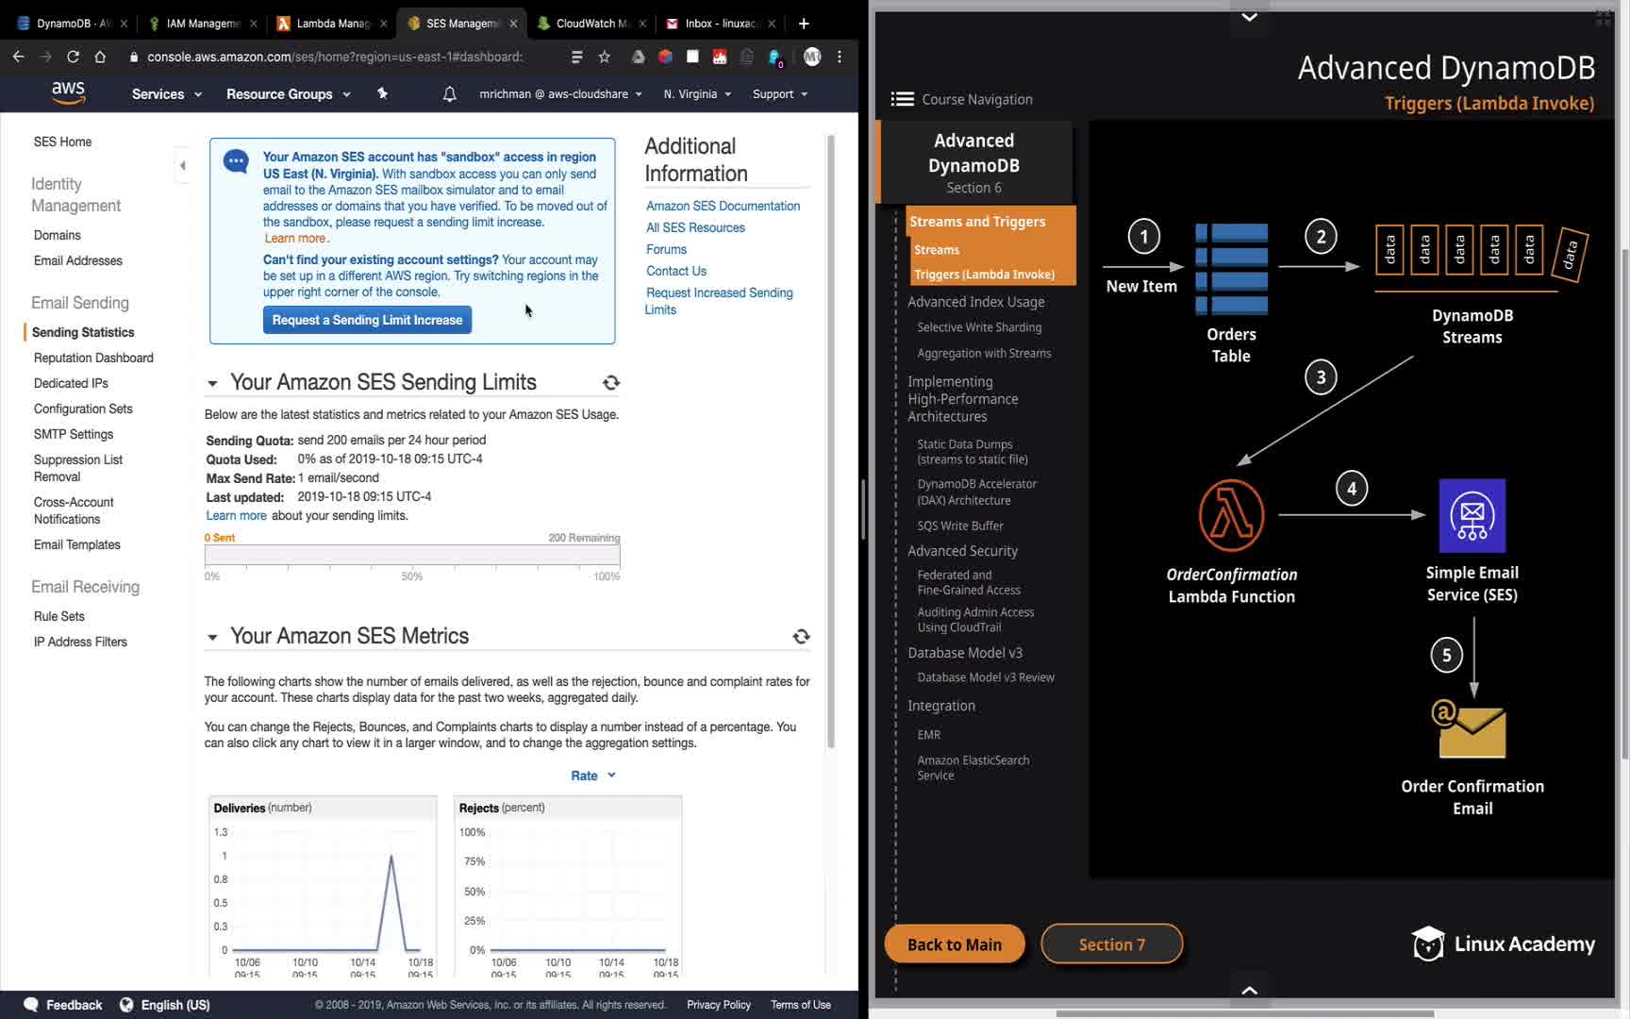Viewport: 1630px width, 1019px height.
Task: Click the Section 7 button
Action: pos(1111,944)
